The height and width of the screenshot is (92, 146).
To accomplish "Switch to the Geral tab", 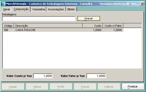I will [6, 9].
